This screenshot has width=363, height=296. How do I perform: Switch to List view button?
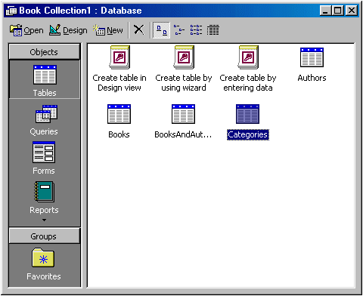(196, 30)
